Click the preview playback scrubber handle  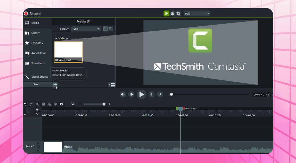click(171, 94)
